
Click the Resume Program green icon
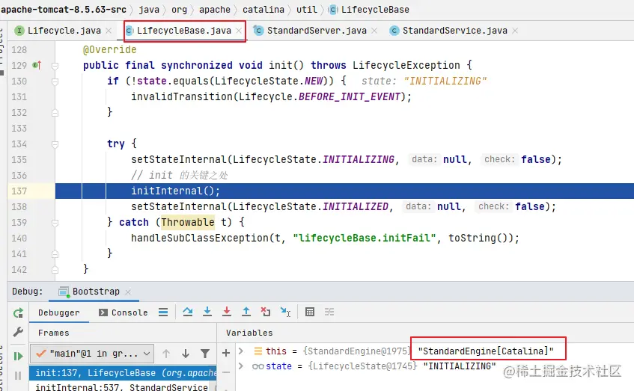[x=18, y=357]
